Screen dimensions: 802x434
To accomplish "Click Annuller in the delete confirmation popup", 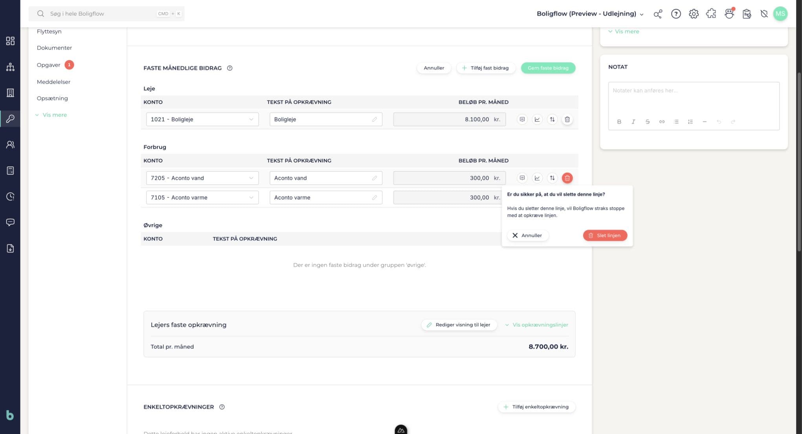I will [527, 235].
